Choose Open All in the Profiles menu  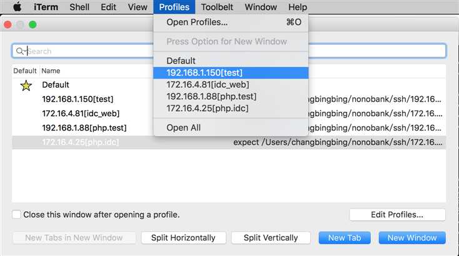pyautogui.click(x=231, y=128)
